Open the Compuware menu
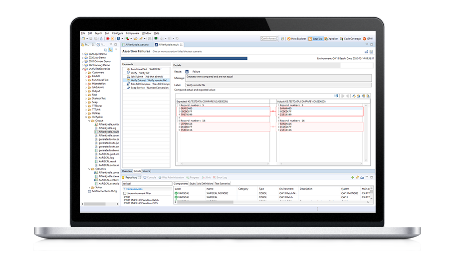This screenshot has width=449, height=257. (x=132, y=33)
